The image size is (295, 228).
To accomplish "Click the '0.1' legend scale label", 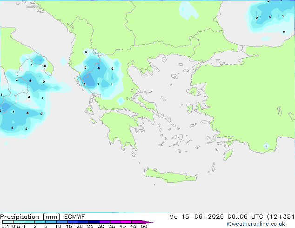I will [5, 226].
